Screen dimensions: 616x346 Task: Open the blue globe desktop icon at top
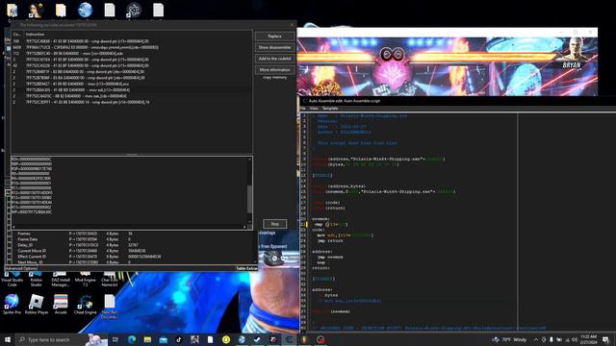pos(85,10)
